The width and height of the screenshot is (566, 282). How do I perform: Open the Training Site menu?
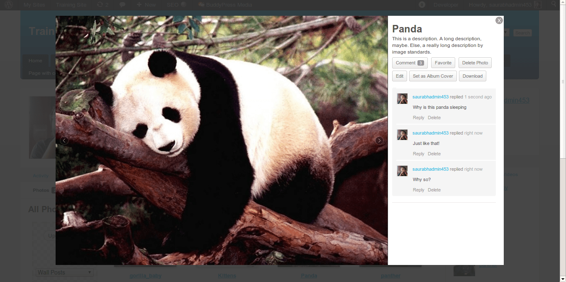(x=71, y=5)
